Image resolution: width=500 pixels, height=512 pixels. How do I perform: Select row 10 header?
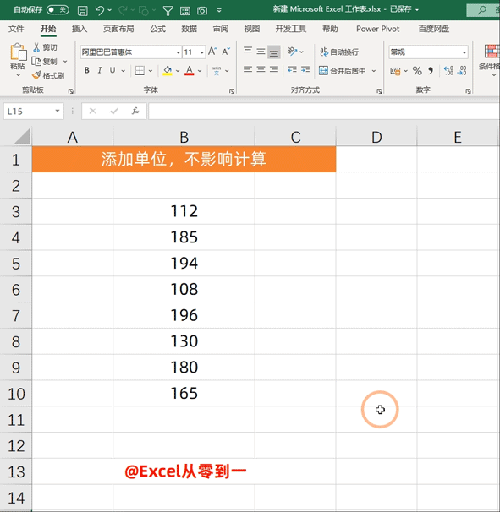pos(16,394)
